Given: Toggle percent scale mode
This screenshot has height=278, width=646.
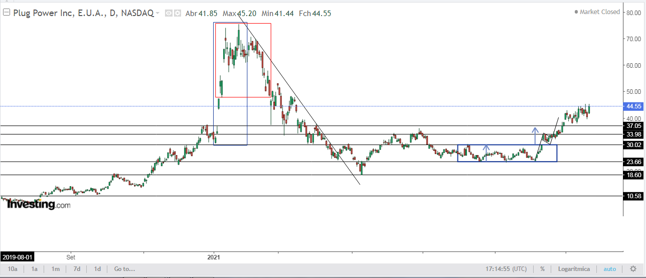Looking at the screenshot, I should [x=542, y=269].
